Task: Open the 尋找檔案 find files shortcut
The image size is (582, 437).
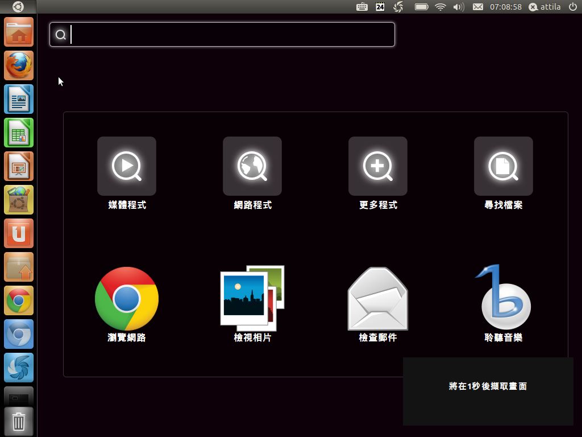Action: point(504,173)
